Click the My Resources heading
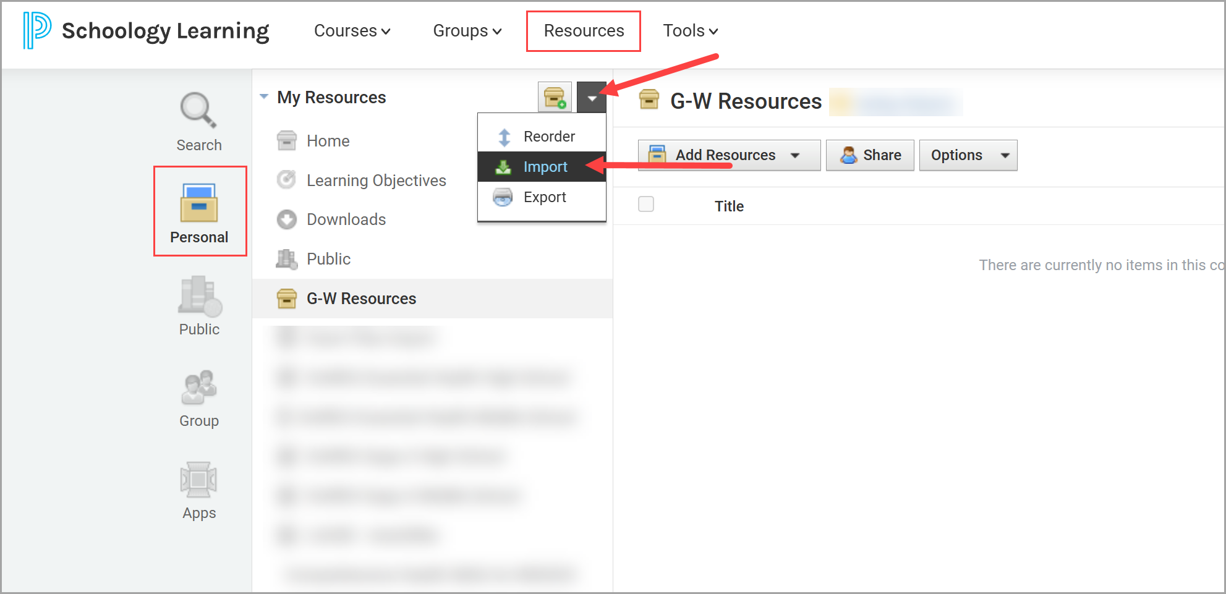This screenshot has width=1226, height=594. coord(331,97)
